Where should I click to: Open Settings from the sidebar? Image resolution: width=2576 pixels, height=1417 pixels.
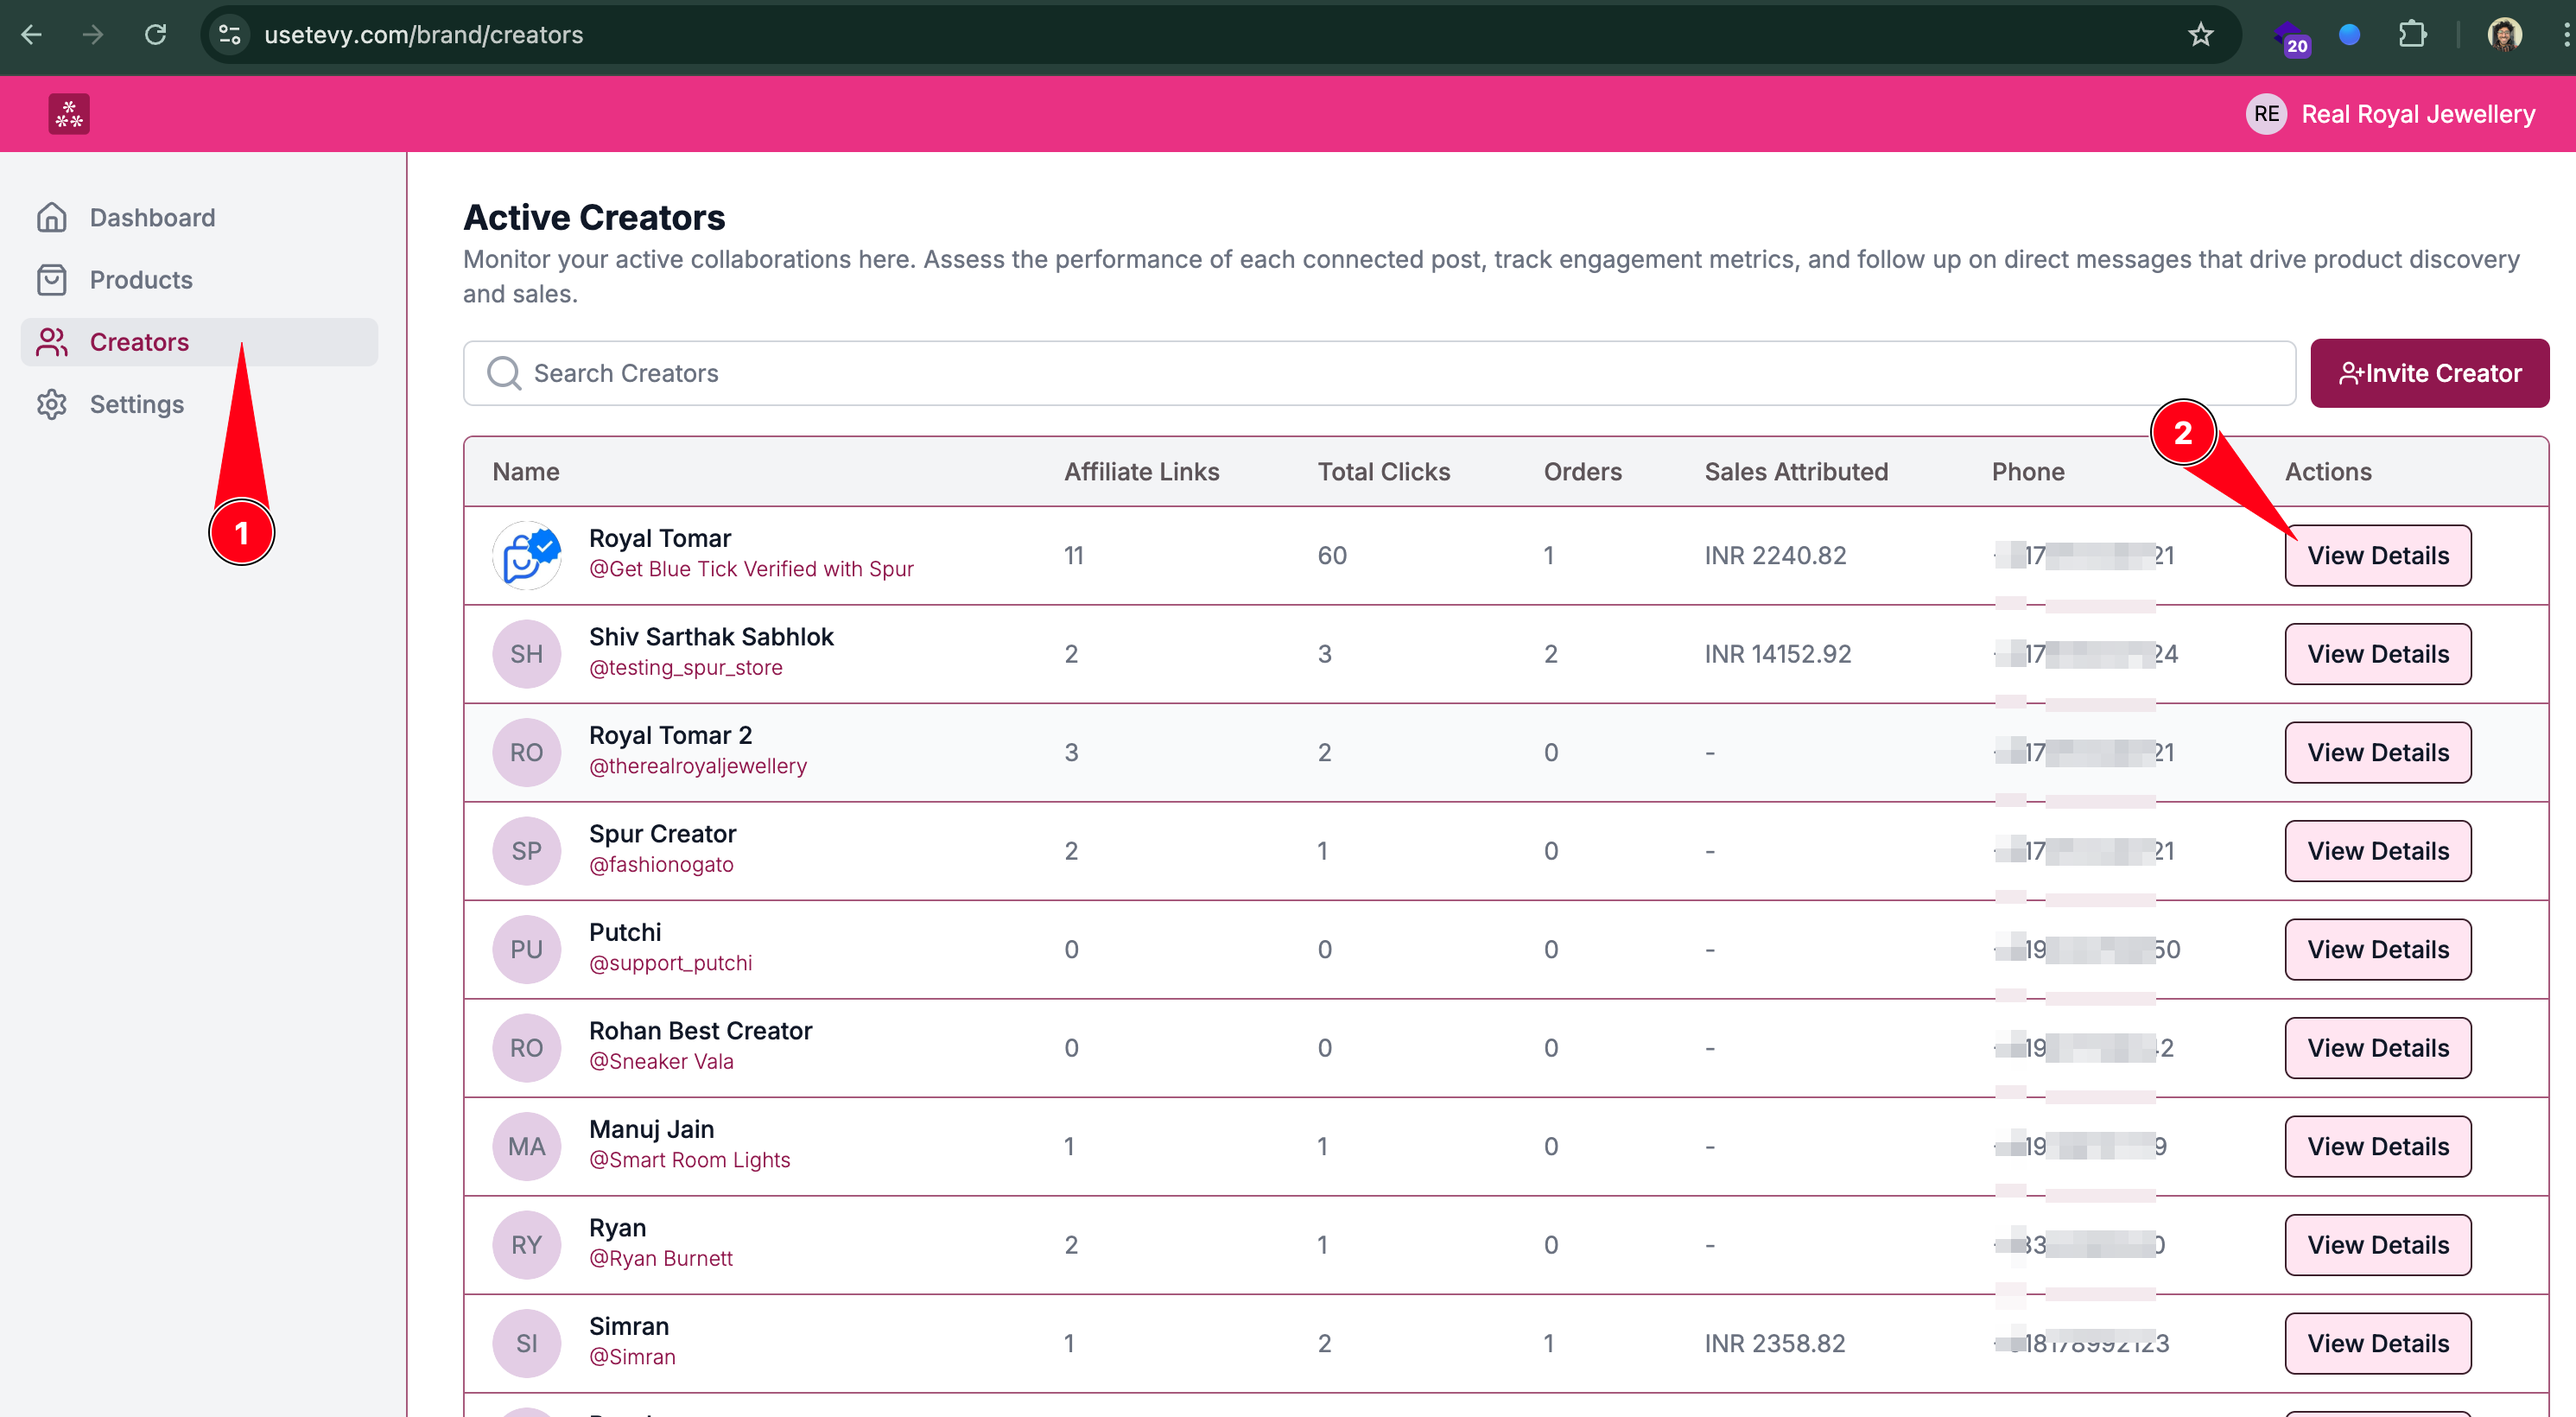pos(199,404)
